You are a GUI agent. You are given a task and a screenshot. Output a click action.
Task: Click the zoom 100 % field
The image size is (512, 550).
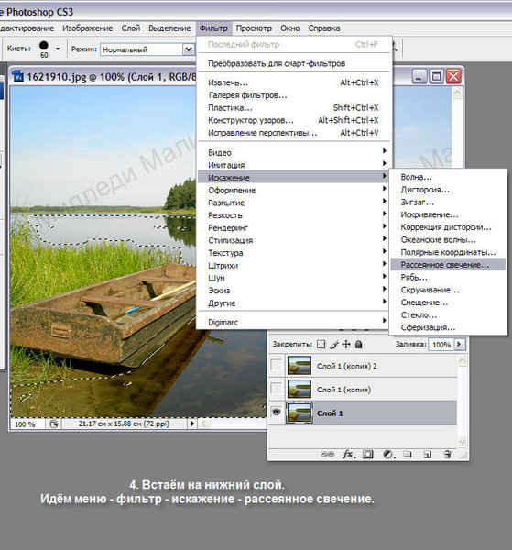click(27, 424)
